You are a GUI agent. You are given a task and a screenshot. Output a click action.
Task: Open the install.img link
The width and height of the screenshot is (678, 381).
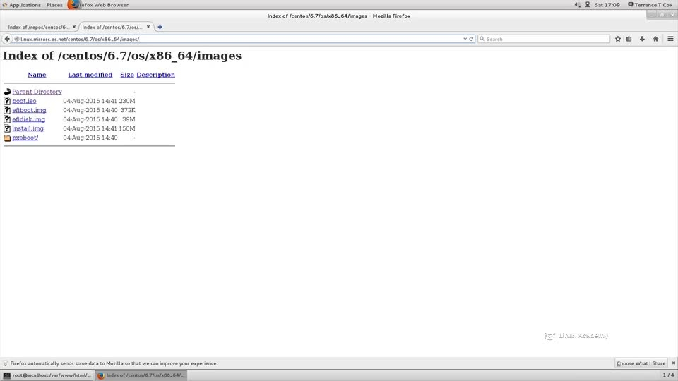(x=28, y=128)
